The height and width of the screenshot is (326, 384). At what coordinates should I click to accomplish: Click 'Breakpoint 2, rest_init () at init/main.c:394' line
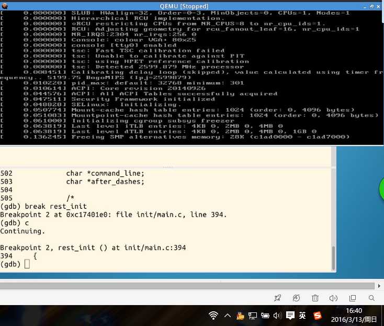point(93,248)
